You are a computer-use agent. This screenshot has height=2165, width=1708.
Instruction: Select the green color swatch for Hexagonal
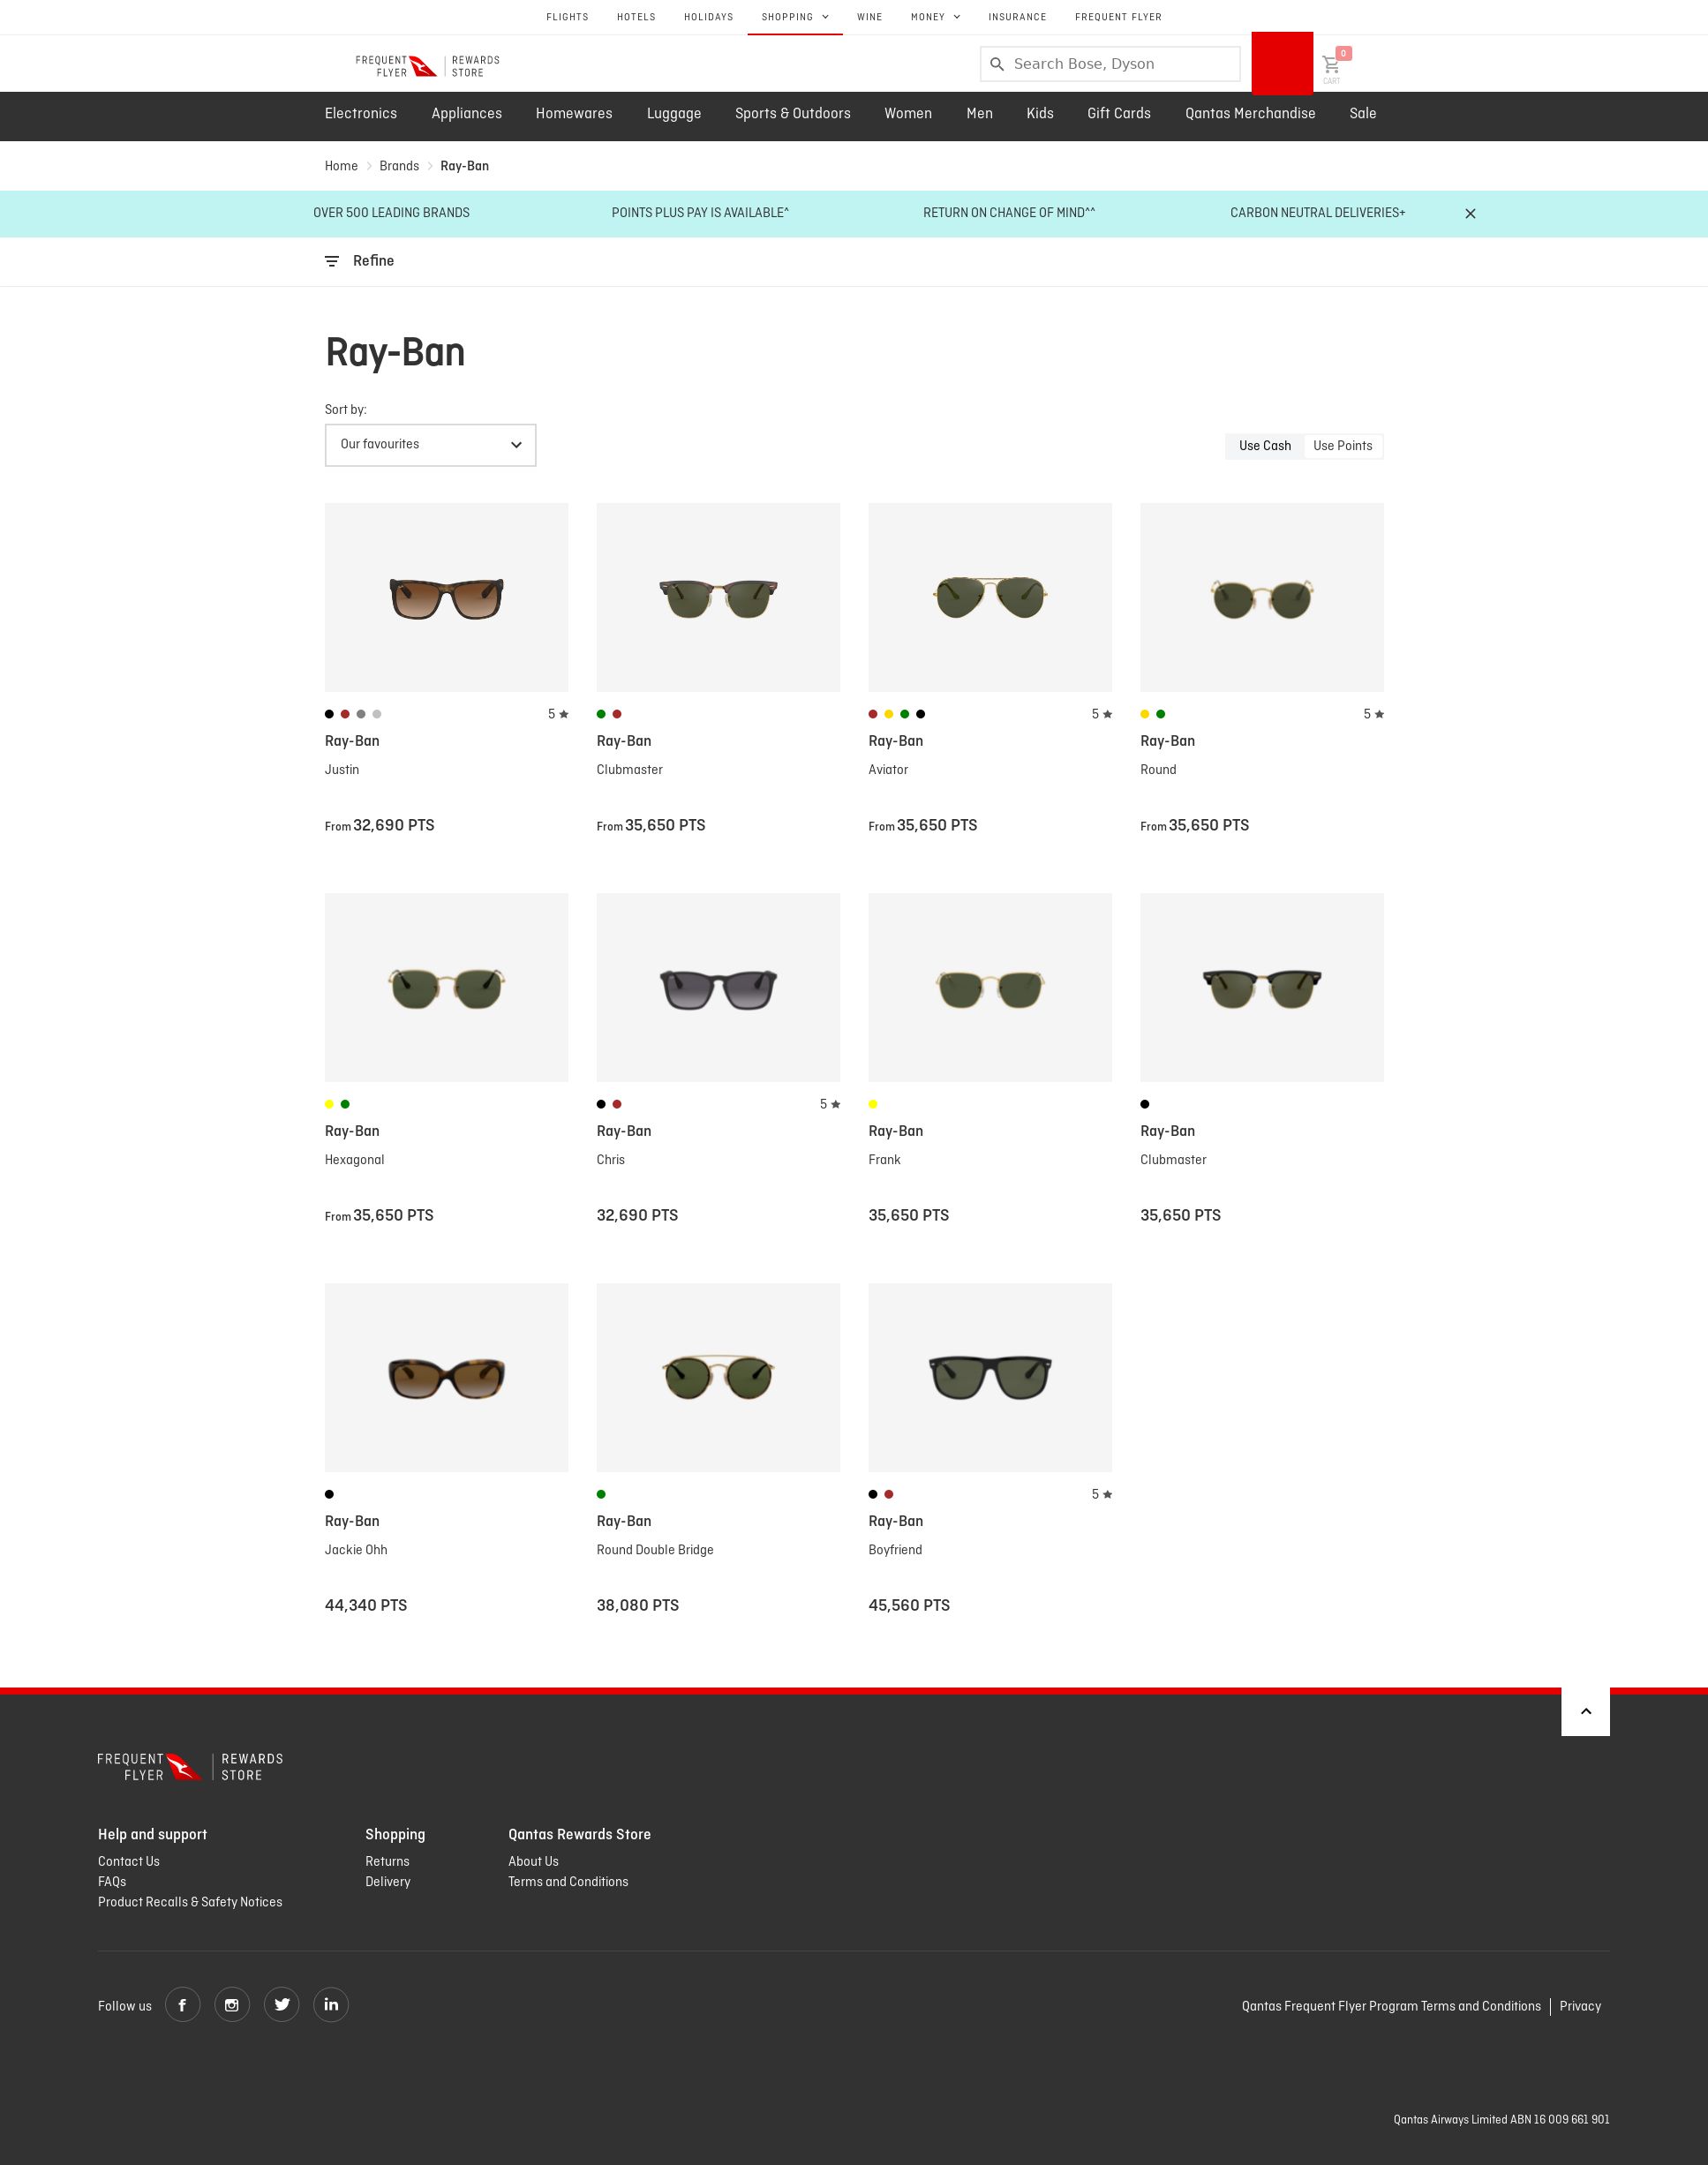(x=345, y=1104)
